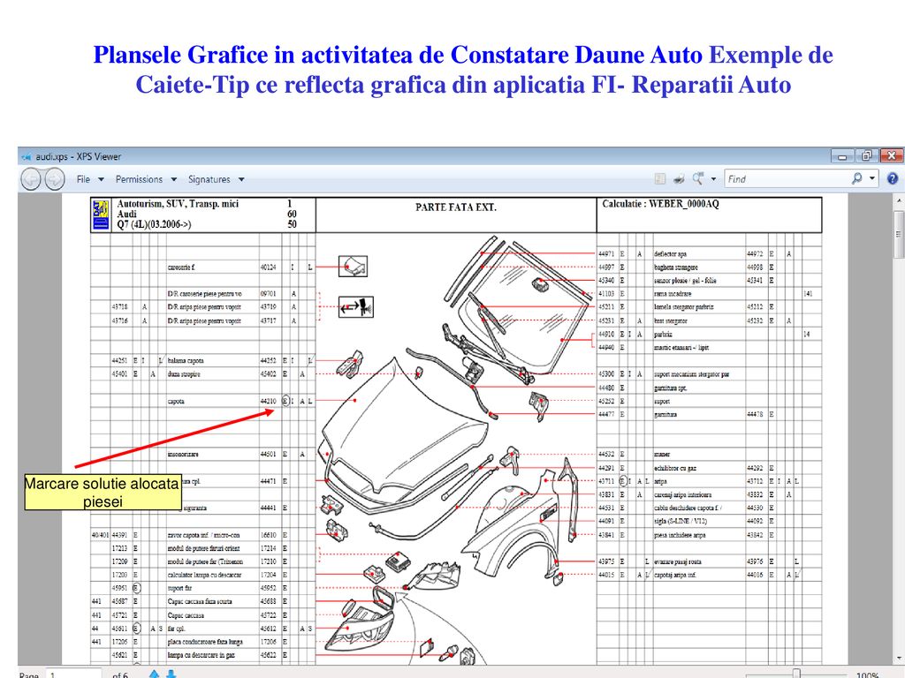
Task: Click the 'insonorizare' part name
Action: click(182, 455)
